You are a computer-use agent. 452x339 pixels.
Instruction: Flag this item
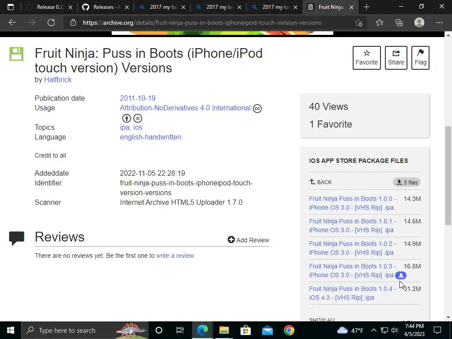click(x=420, y=58)
